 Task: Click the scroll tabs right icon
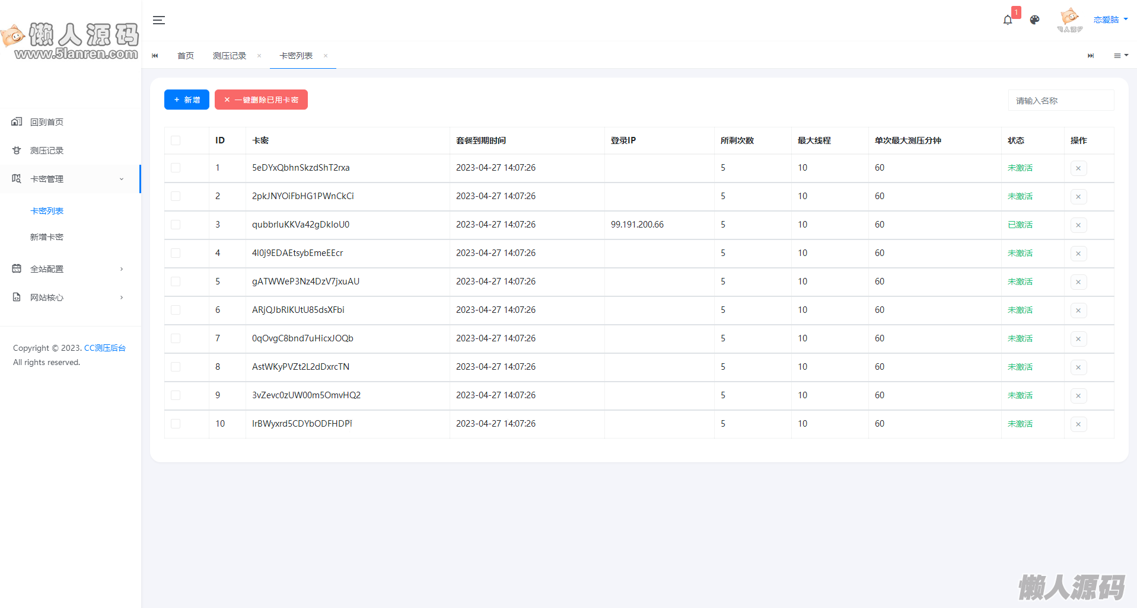point(1090,56)
